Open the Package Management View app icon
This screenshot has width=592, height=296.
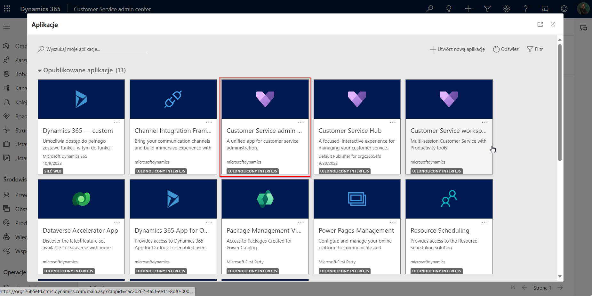(265, 199)
